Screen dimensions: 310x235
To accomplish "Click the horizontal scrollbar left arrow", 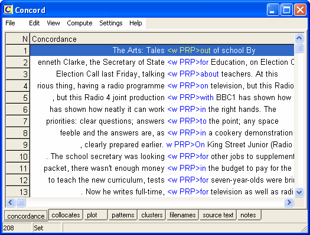I will [x=11, y=202].
